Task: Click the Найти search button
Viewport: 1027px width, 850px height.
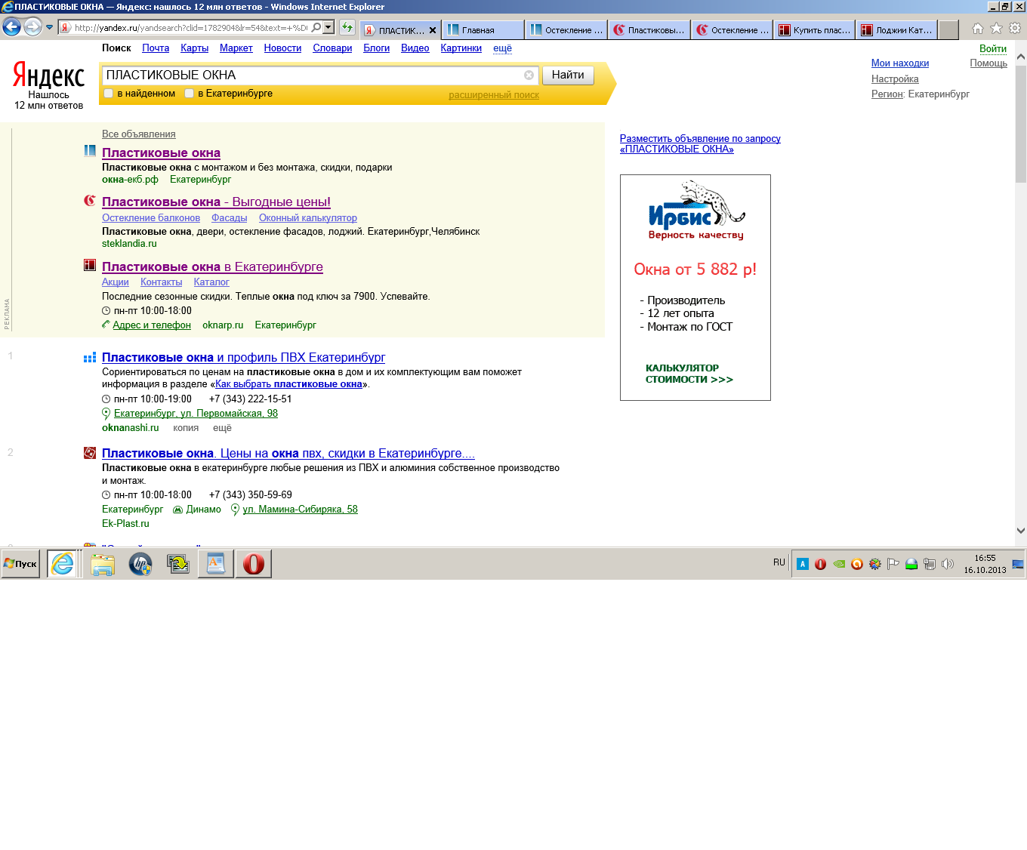Action: (568, 75)
